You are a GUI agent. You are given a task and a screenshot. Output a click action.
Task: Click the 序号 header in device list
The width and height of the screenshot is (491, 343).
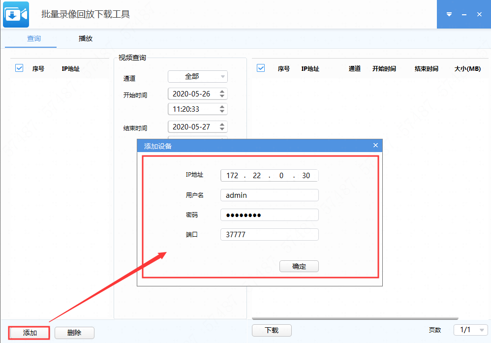point(38,68)
